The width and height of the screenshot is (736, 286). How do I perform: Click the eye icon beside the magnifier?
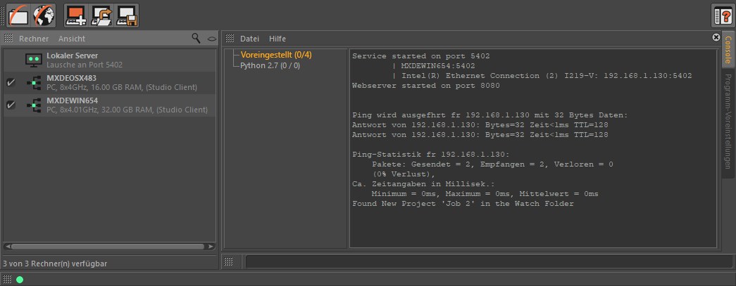click(x=211, y=39)
